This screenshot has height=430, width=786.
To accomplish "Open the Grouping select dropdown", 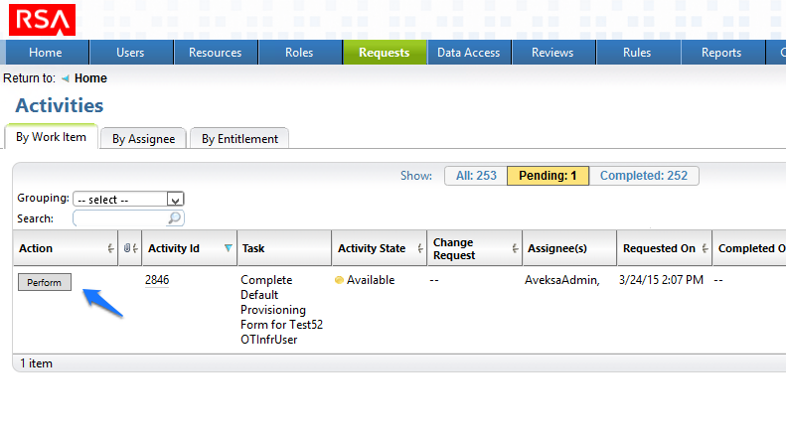I will (128, 200).
